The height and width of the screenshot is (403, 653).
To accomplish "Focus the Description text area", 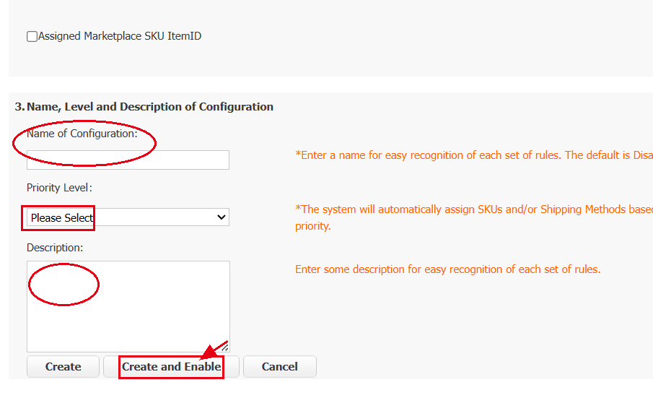I will (x=128, y=307).
